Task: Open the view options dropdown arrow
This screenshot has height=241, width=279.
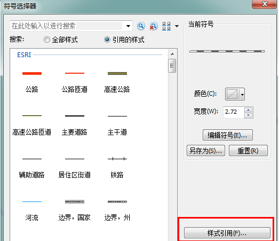Action: click(177, 26)
